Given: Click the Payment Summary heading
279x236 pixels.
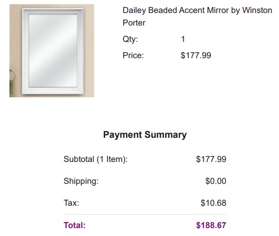Looking at the screenshot, I should pyautogui.click(x=145, y=135).
